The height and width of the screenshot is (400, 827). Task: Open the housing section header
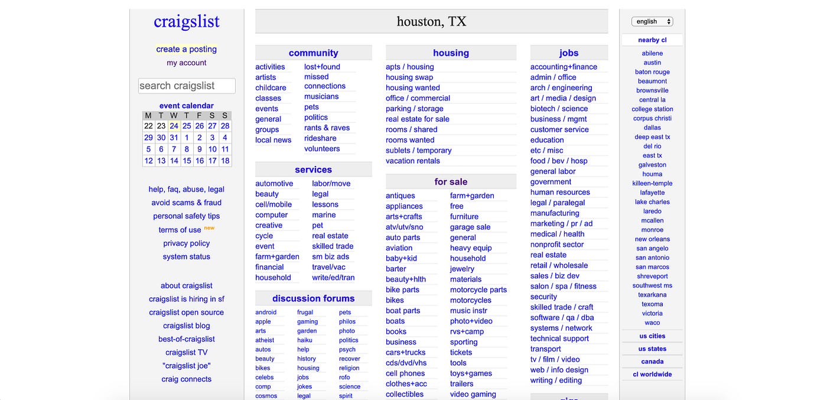coord(451,53)
